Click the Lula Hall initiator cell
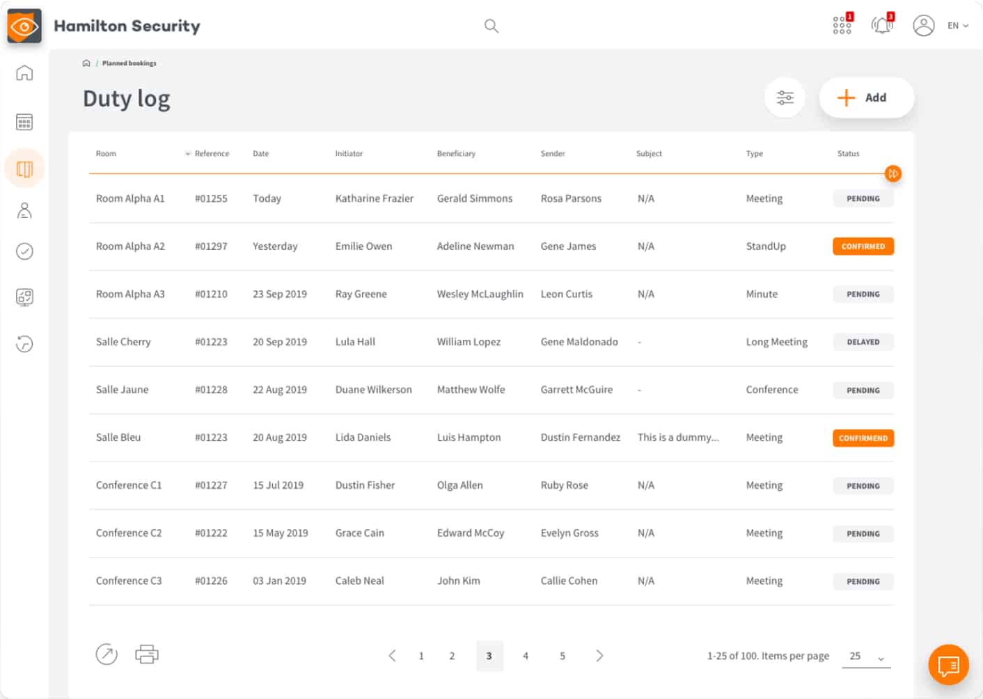 click(x=355, y=342)
